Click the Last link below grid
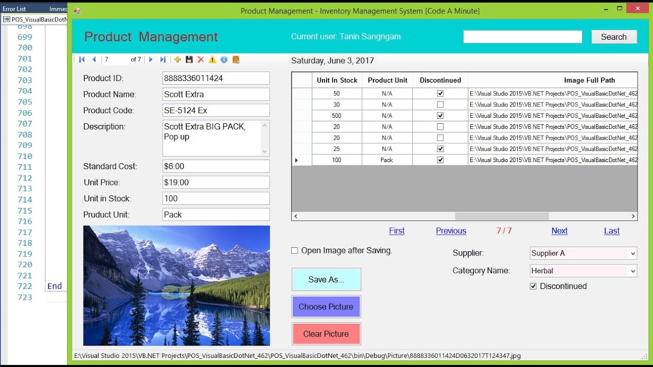Image resolution: width=653 pixels, height=367 pixels. pyautogui.click(x=612, y=231)
